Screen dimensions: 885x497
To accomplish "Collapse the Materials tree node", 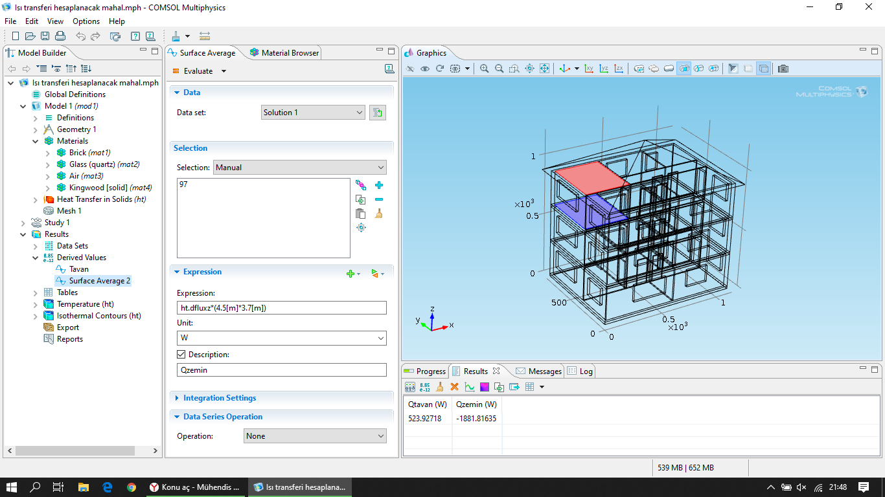I will (x=36, y=141).
